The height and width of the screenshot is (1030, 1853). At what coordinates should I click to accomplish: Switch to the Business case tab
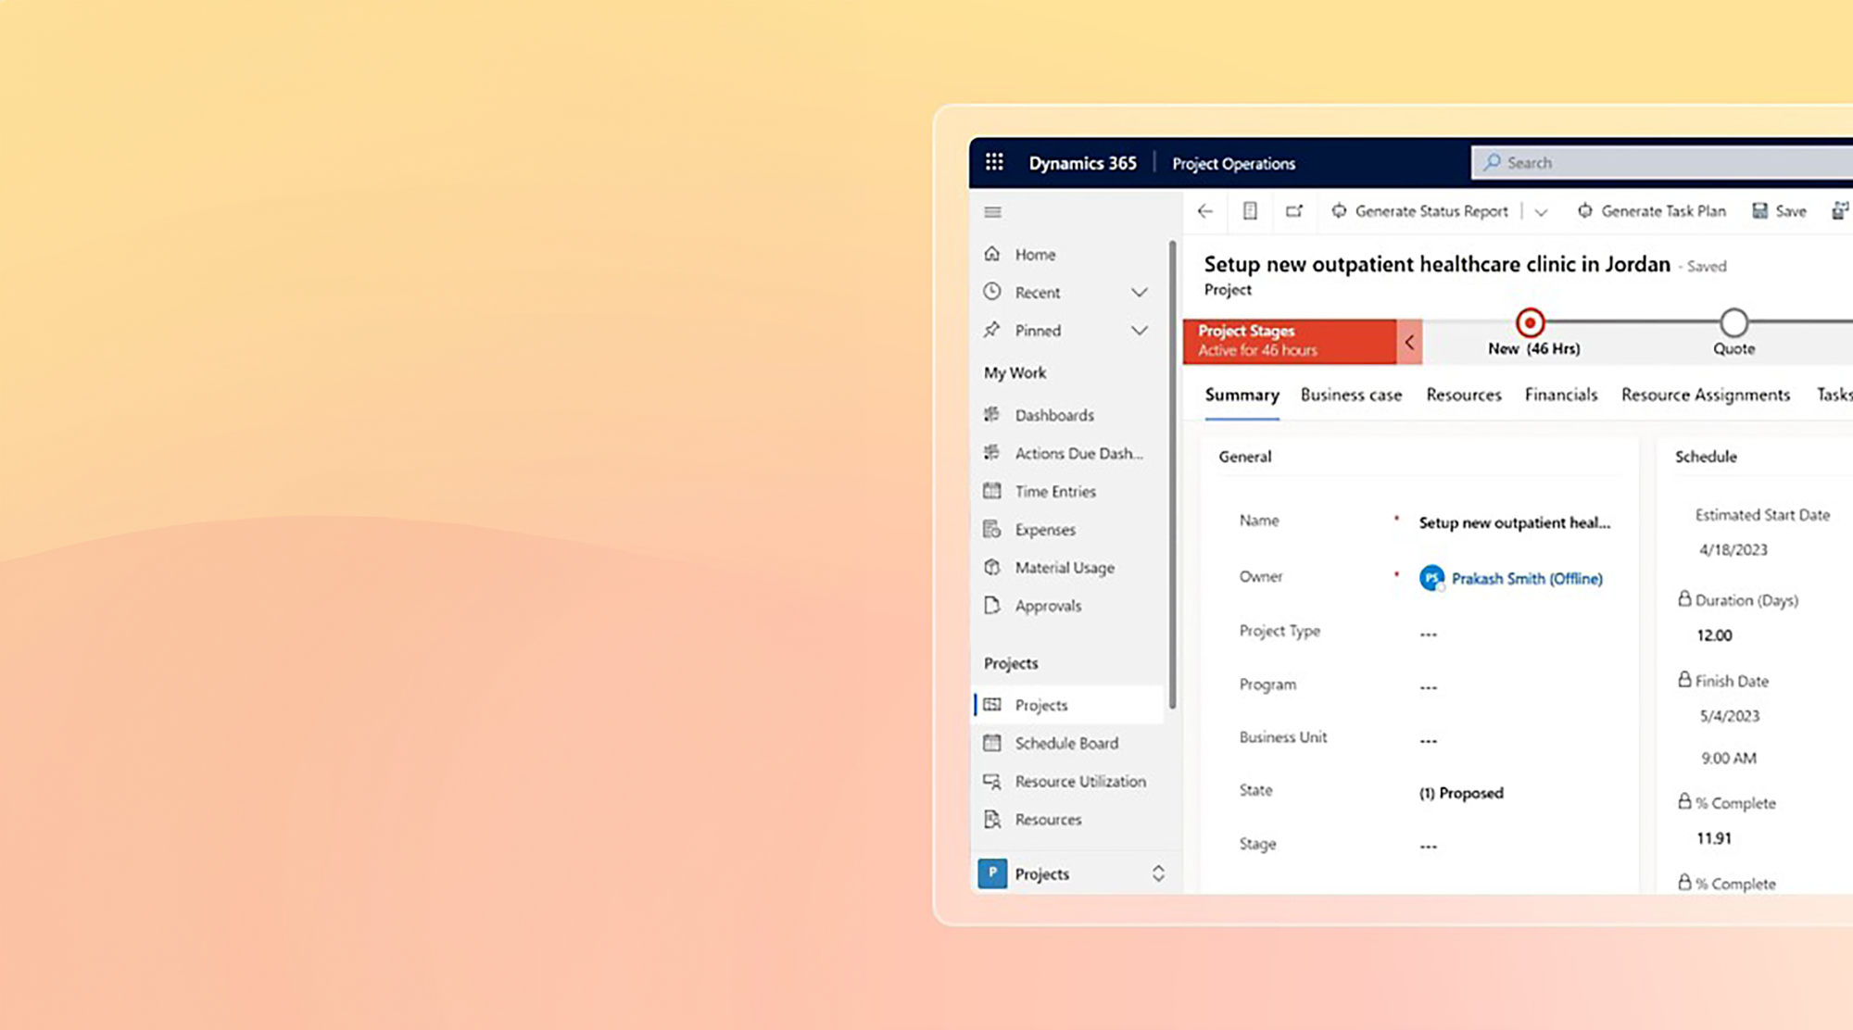tap(1351, 395)
